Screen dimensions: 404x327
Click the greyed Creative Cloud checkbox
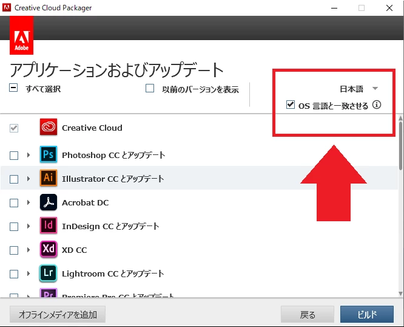14,128
